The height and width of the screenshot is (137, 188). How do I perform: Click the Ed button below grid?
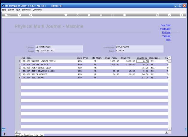pos(37,135)
